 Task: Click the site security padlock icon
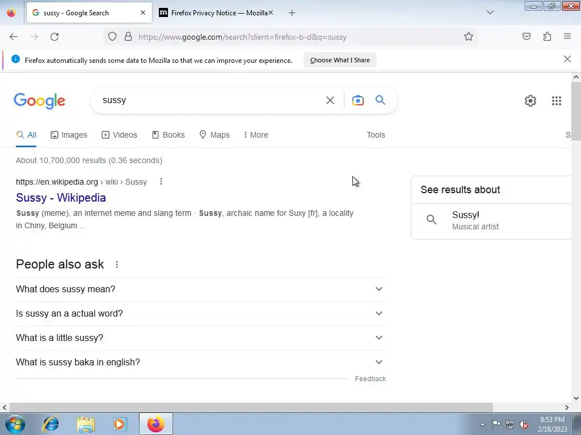pos(128,36)
